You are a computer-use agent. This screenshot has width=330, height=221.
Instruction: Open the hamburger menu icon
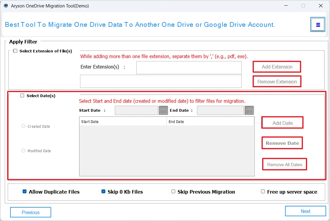point(318,25)
